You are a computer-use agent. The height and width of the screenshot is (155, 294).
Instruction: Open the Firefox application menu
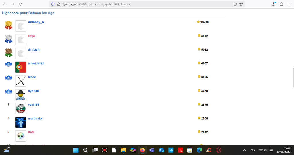click(289, 4)
